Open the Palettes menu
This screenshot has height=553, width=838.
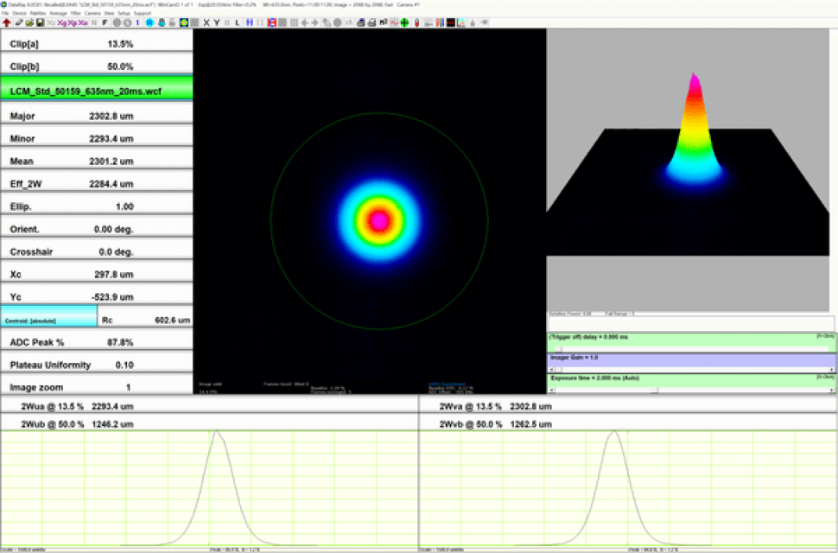(38, 13)
